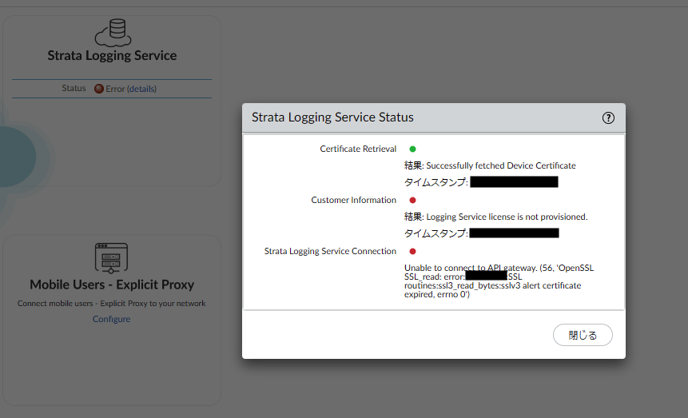The height and width of the screenshot is (418, 688).
Task: Click the Strata Logging Service Connection label
Action: [330, 251]
